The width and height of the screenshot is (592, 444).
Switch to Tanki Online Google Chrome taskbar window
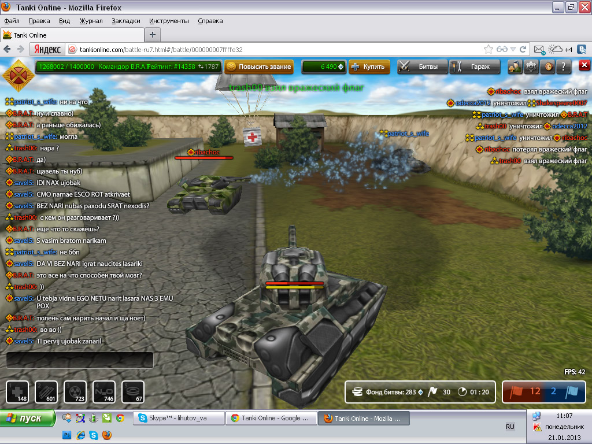[271, 419]
